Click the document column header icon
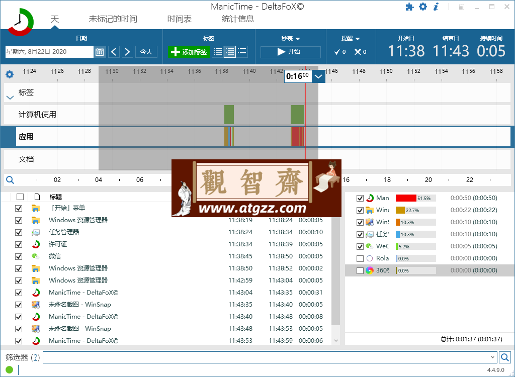Viewport: 515px width, 377px height. pyautogui.click(x=37, y=197)
